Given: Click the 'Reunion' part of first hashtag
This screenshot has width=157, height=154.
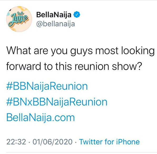Looking at the screenshot, I should 68,86.
